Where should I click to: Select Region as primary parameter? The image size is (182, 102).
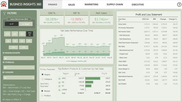click(43, 75)
